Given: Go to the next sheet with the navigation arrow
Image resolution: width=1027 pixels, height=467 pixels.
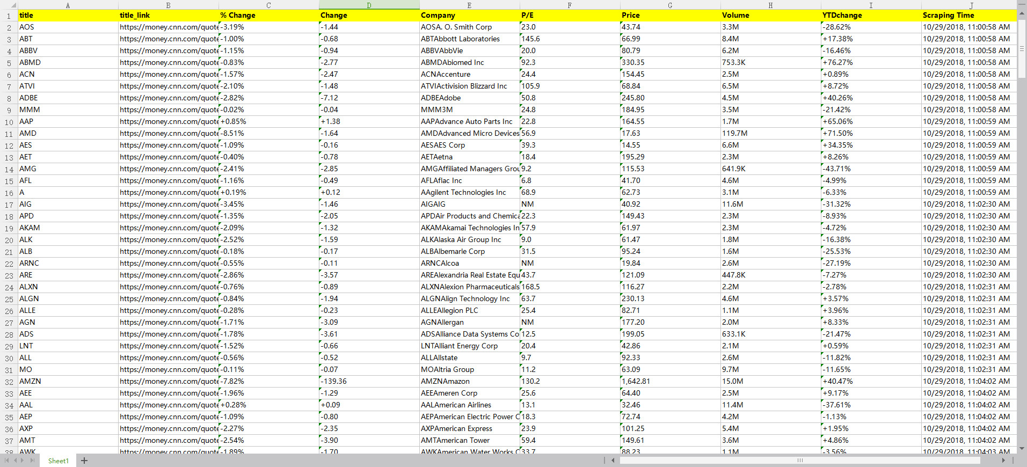Looking at the screenshot, I should click(x=23, y=461).
